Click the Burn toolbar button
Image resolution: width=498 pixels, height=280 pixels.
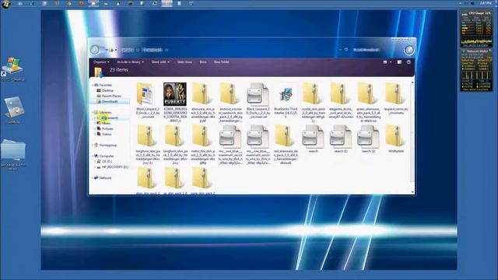(x=203, y=62)
